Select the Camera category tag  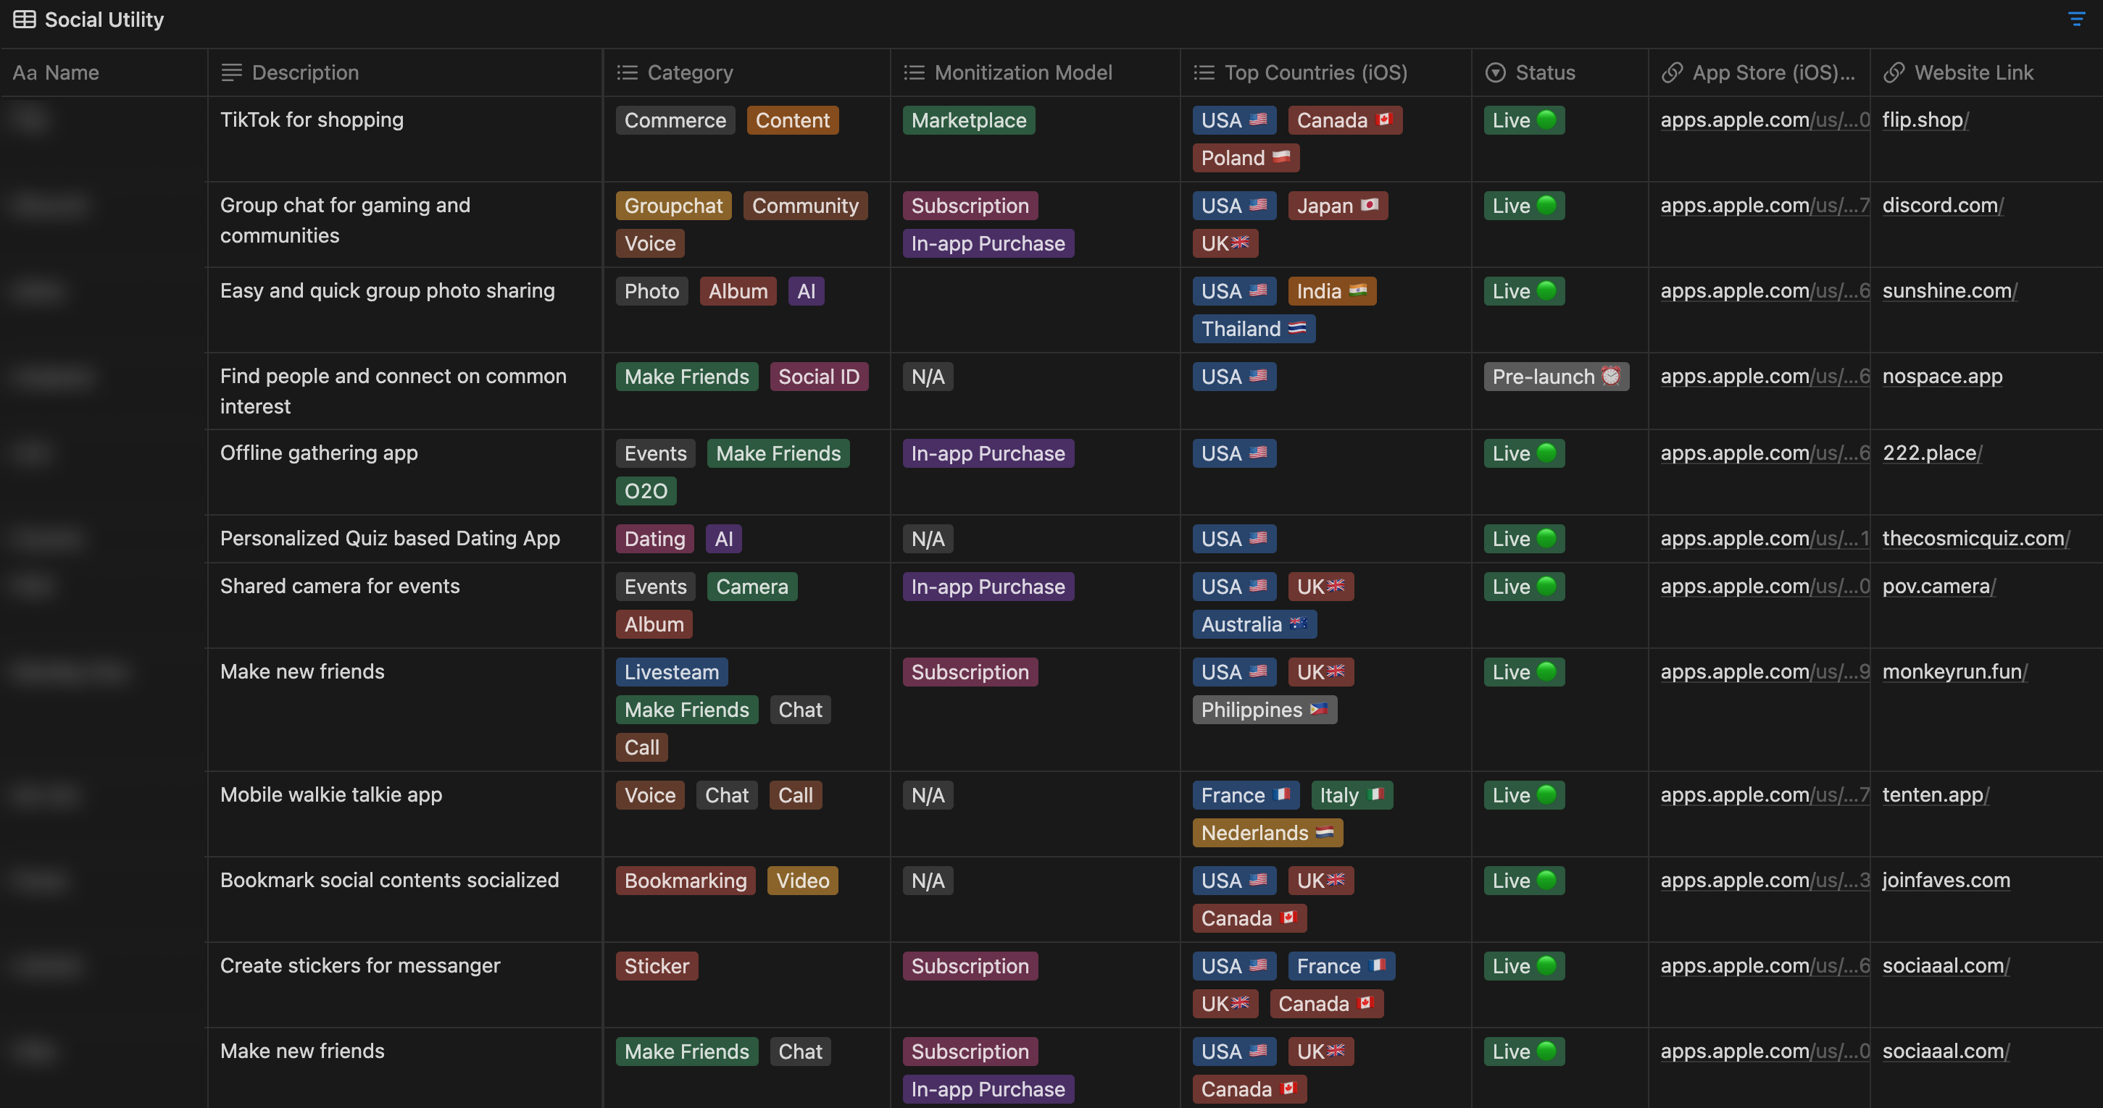pyautogui.click(x=752, y=587)
